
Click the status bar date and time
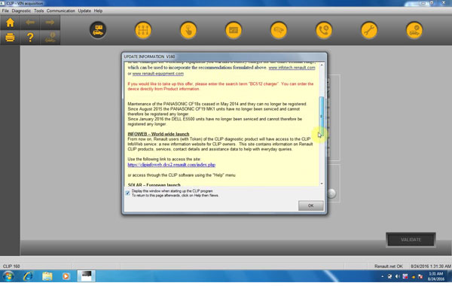[431, 266]
